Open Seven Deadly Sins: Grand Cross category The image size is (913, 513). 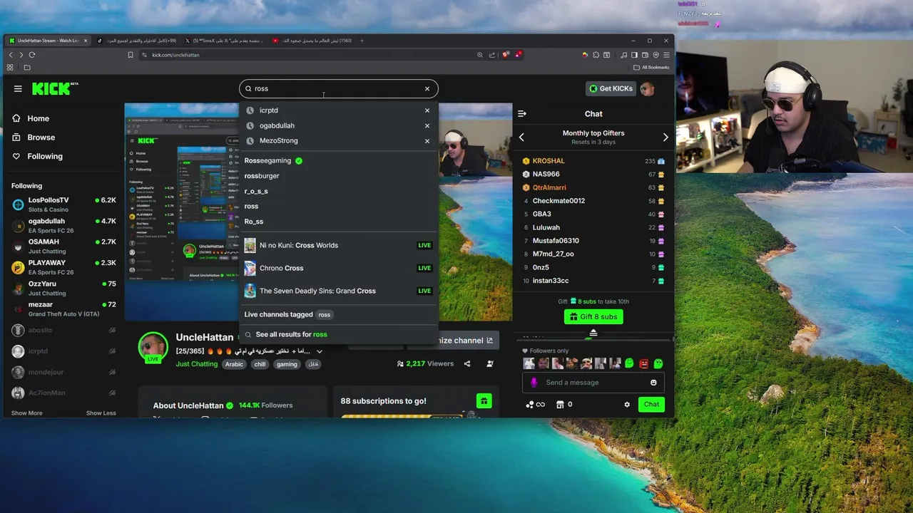338,291
